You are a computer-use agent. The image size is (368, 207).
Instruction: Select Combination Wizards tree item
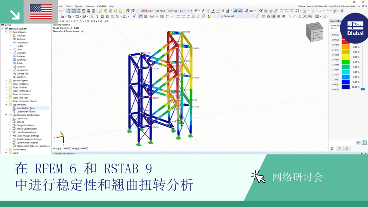pos(27,143)
